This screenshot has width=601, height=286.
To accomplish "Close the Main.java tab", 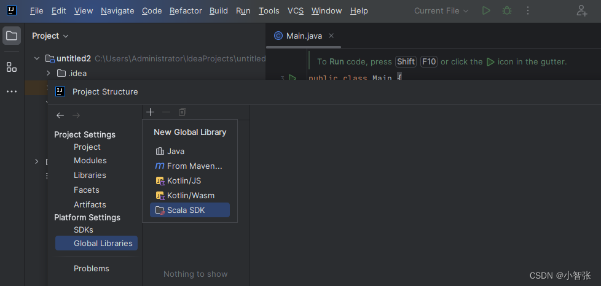I will coord(332,36).
